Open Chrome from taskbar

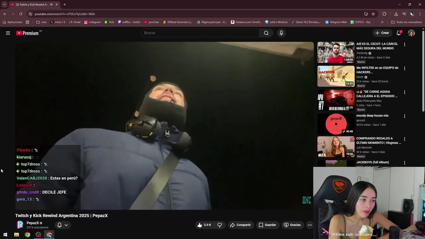click(x=27, y=235)
